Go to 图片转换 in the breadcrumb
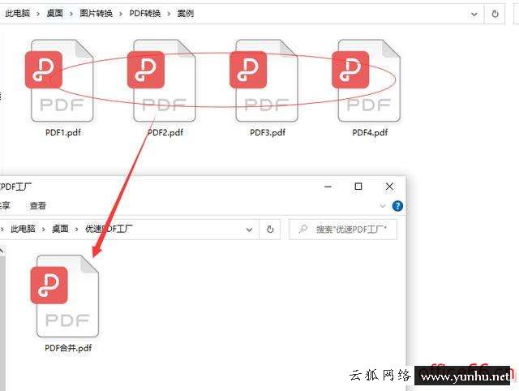The width and height of the screenshot is (519, 391). [96, 13]
